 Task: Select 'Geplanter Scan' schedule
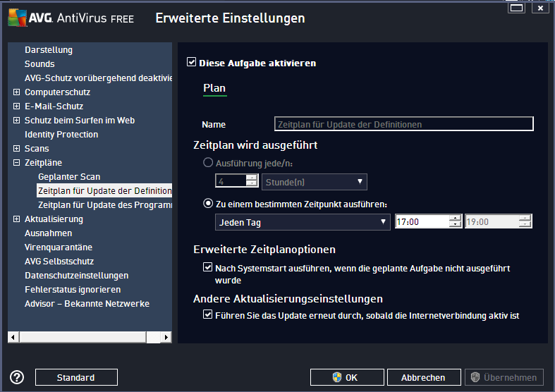(x=69, y=176)
